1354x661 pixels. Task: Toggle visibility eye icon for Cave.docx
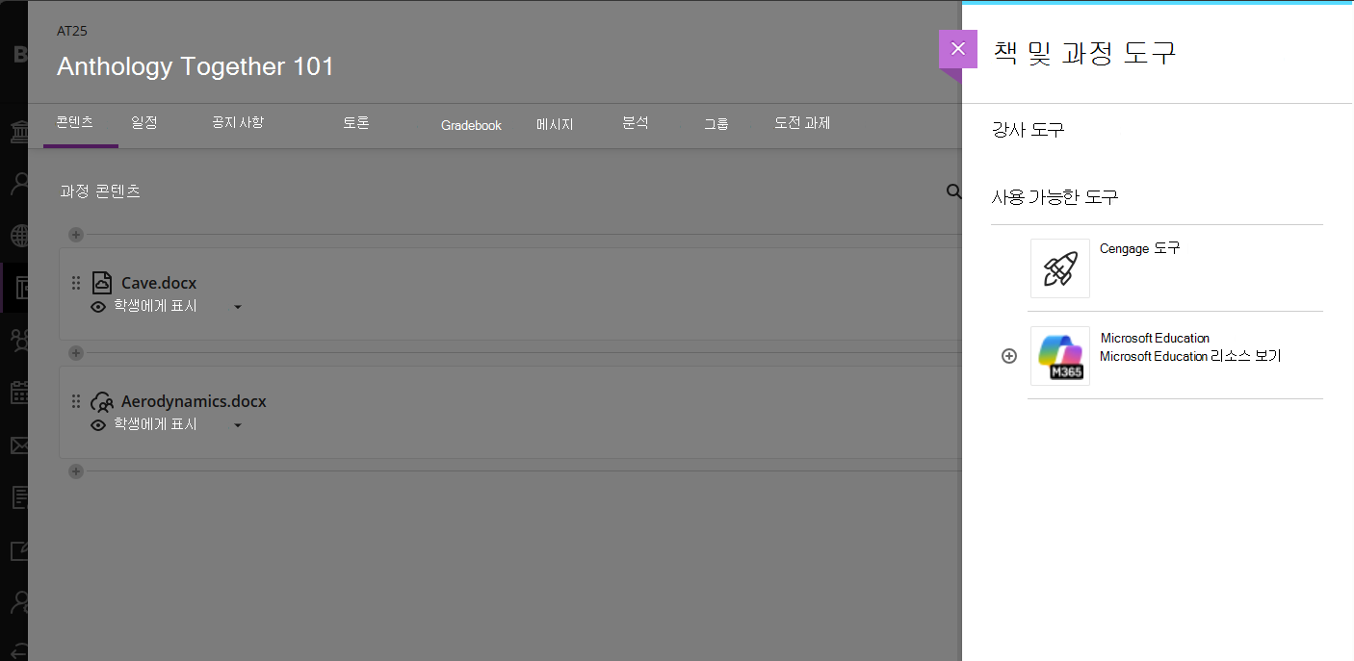click(x=98, y=307)
